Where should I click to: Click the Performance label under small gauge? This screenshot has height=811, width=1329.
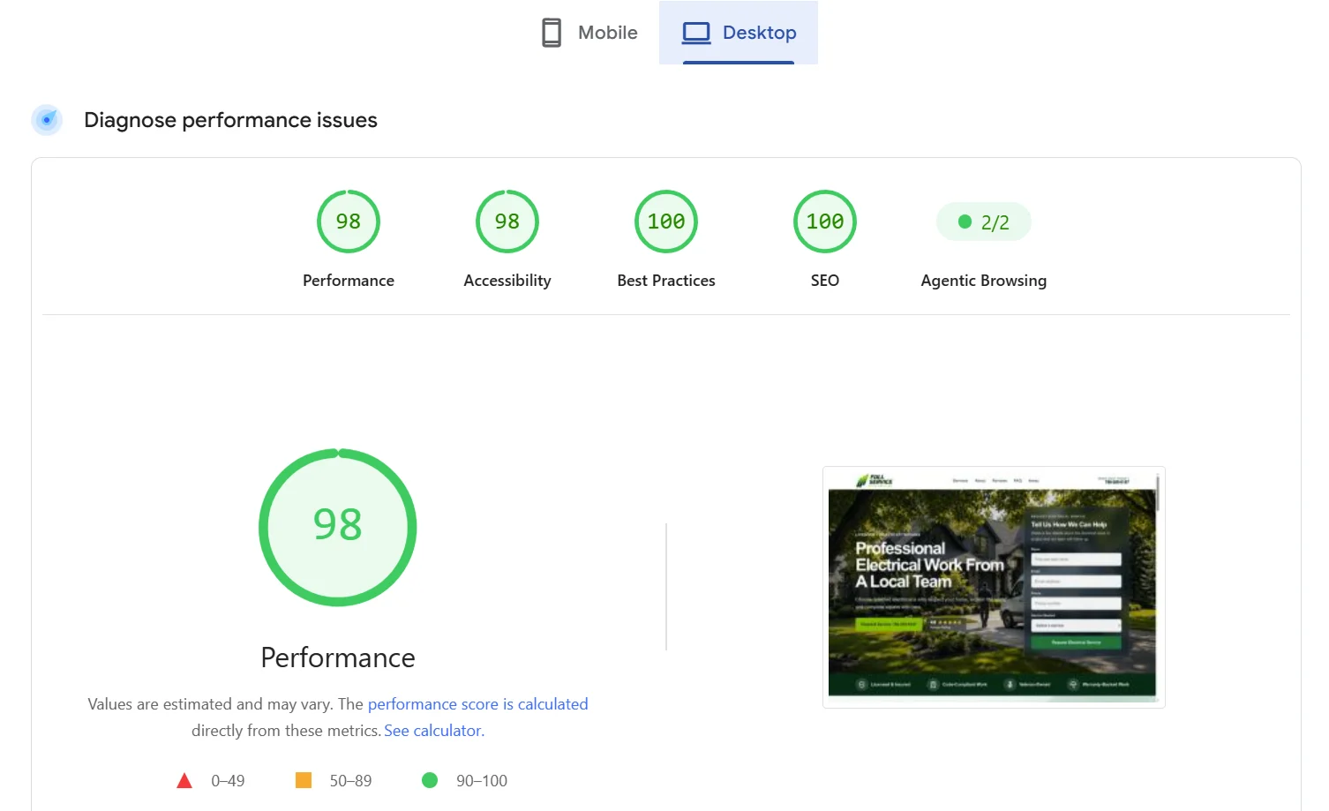pyautogui.click(x=349, y=281)
